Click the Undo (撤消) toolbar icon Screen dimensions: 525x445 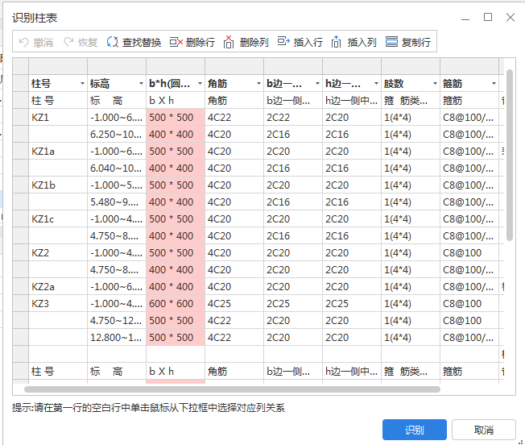24,42
